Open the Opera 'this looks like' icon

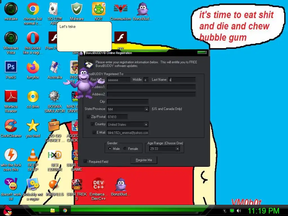pos(33,43)
